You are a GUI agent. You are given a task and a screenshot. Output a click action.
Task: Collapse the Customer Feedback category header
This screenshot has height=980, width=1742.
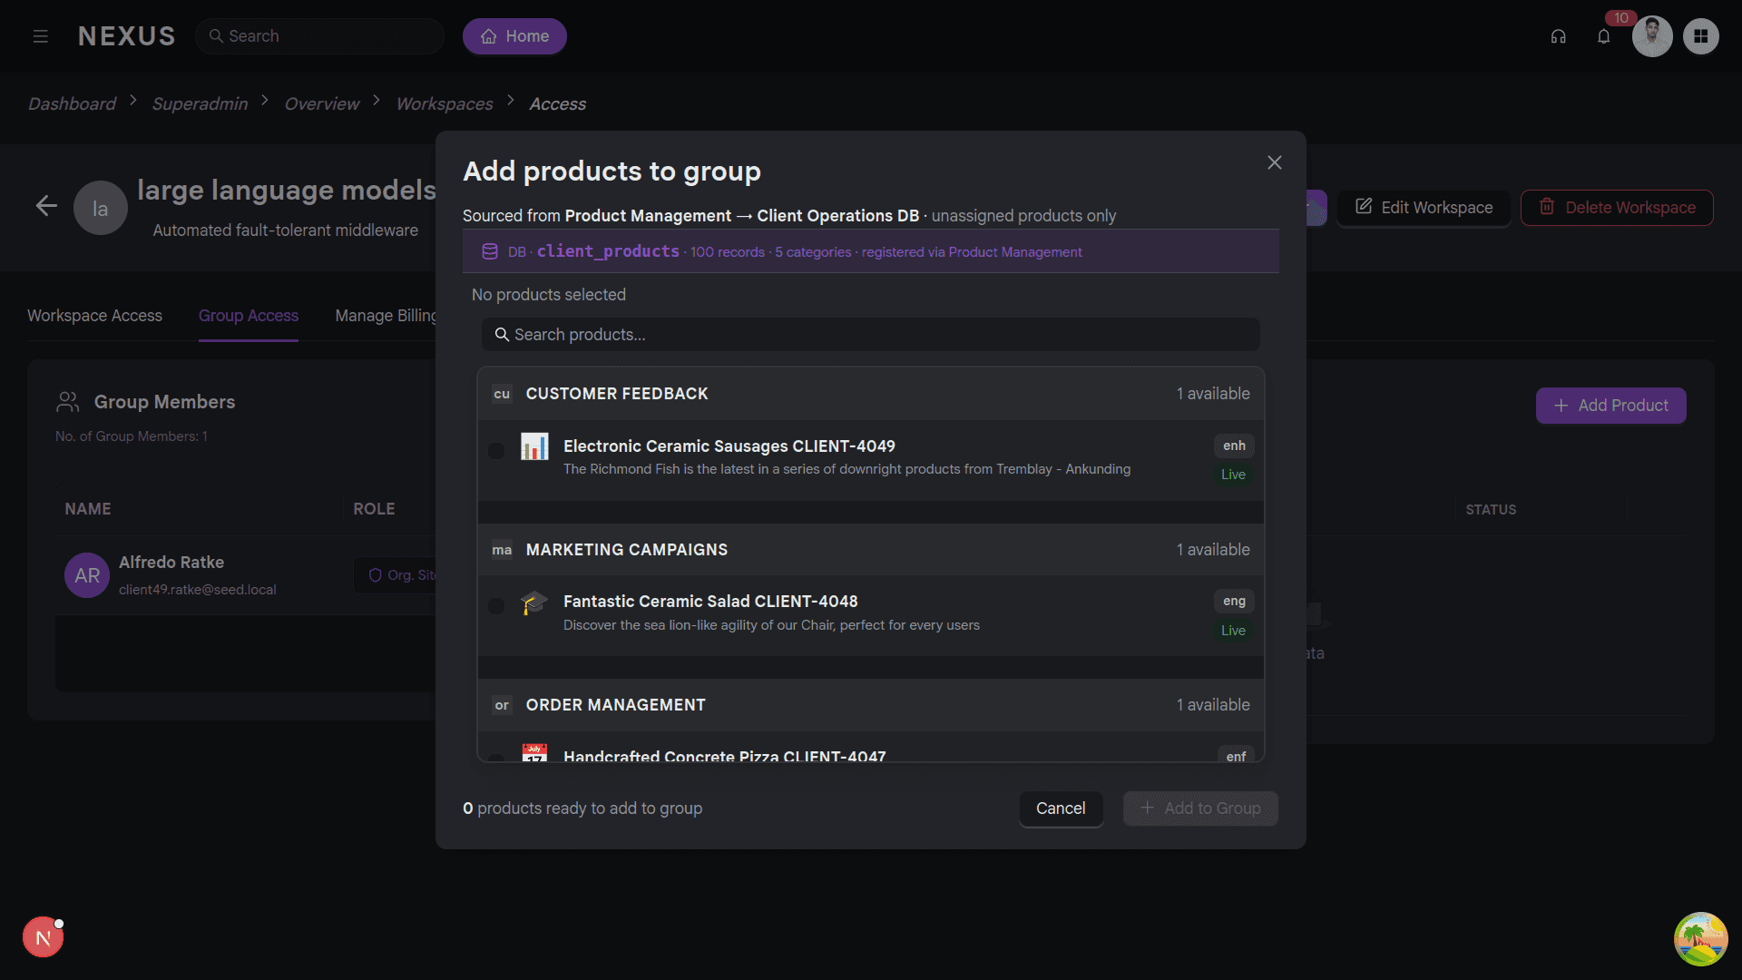tap(870, 394)
